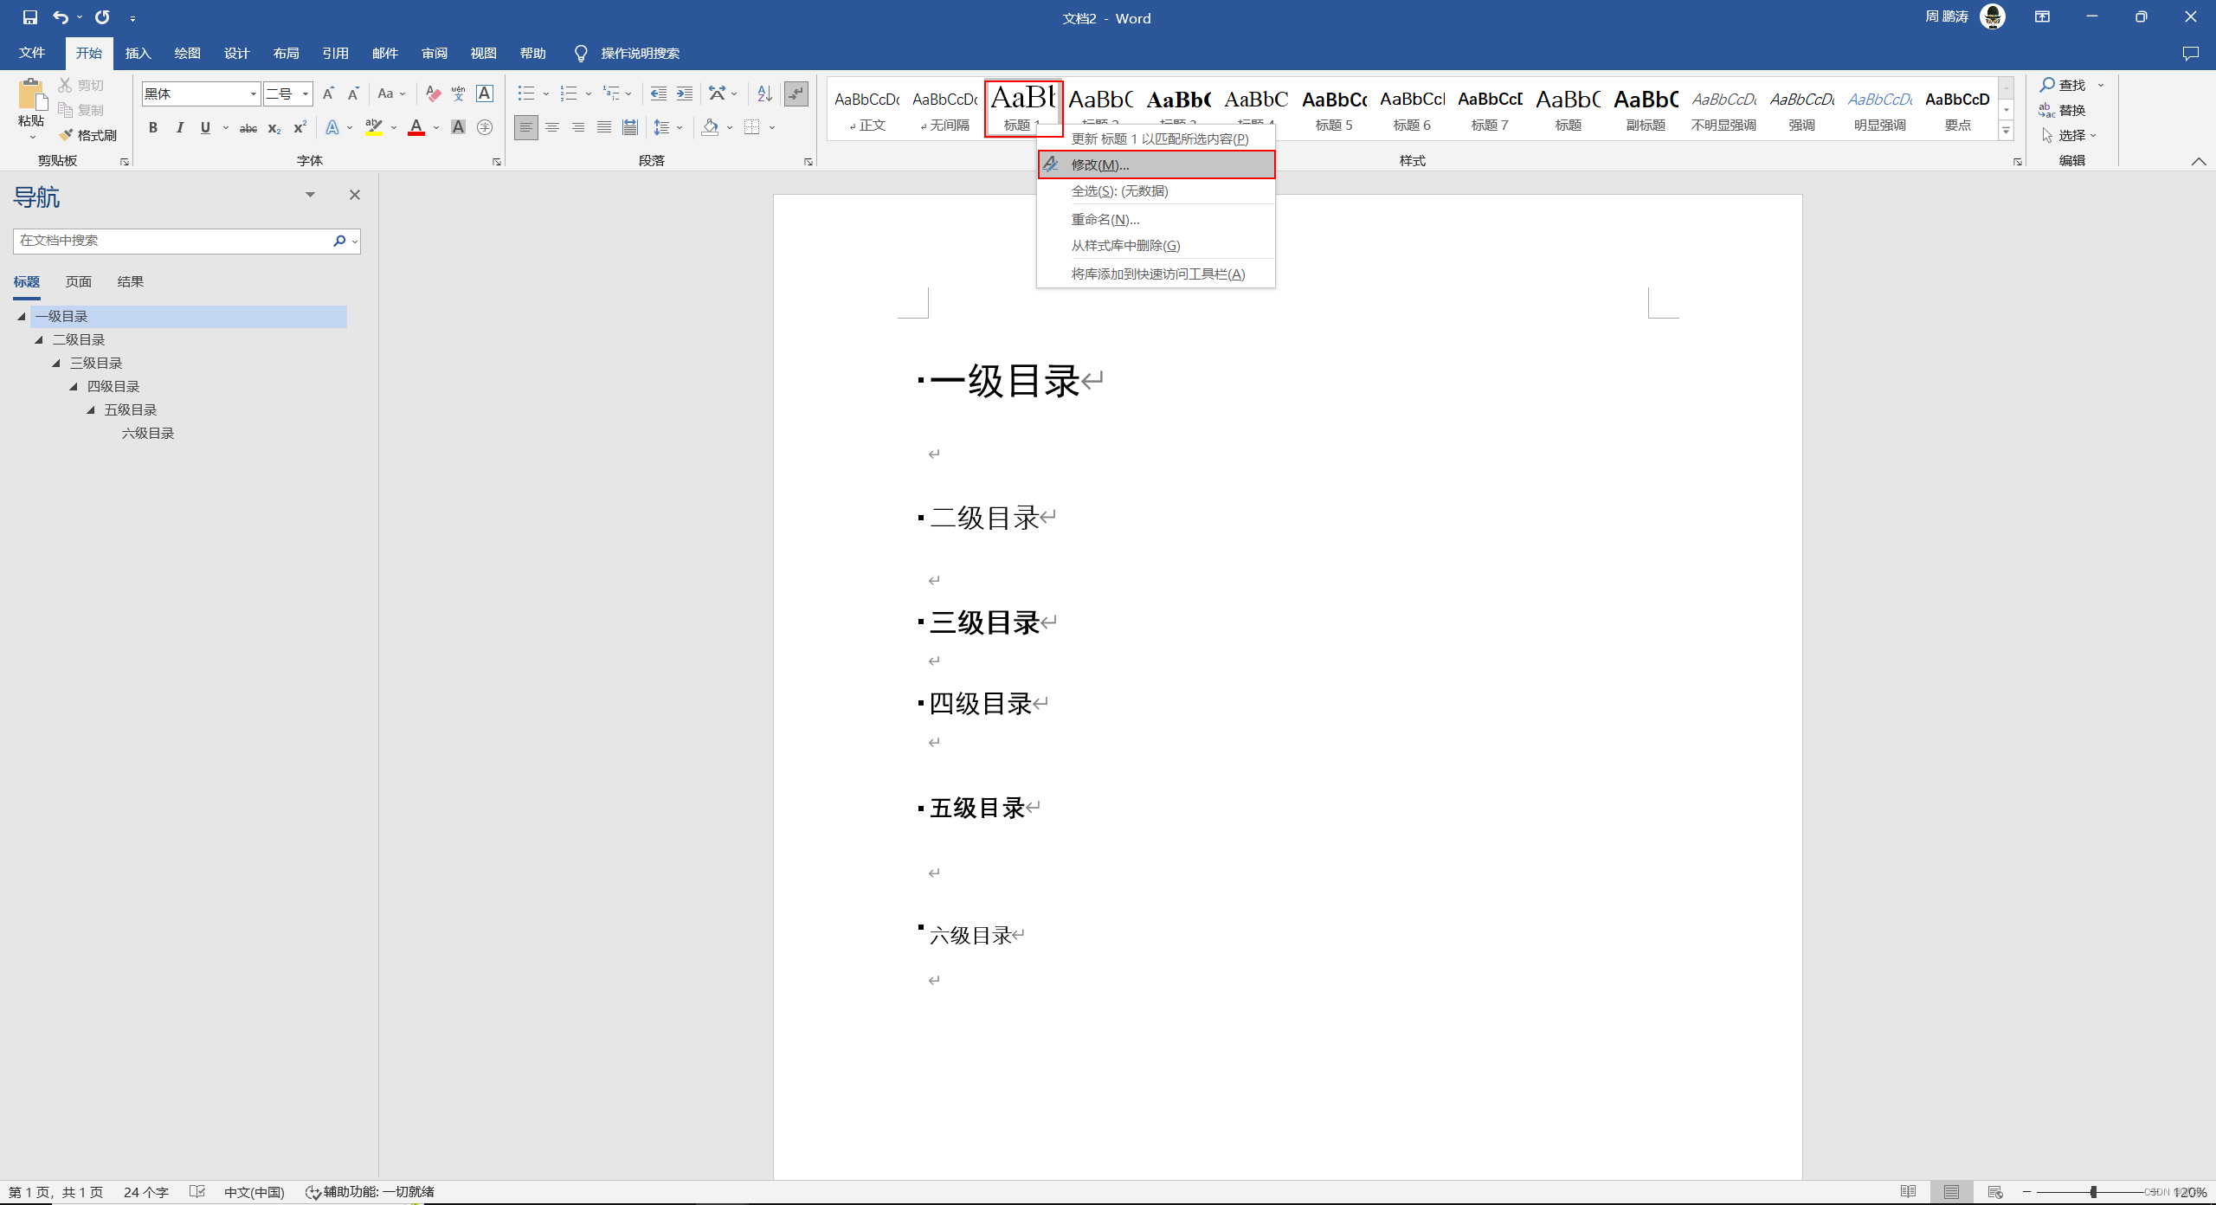
Task: Click the Format Painter brush icon
Action: (67, 135)
